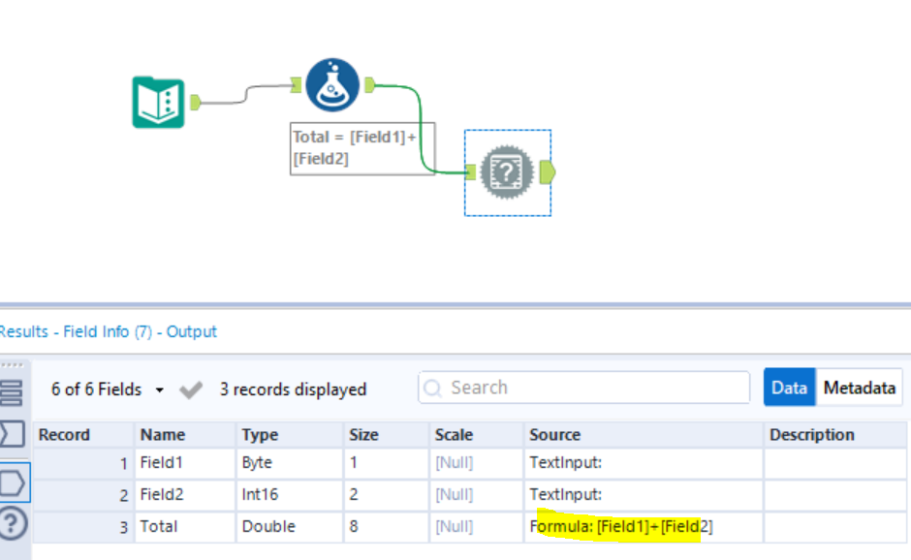Screen dimensions: 911x560
Task: Click the placeholder tool with question mark
Action: 506,172
